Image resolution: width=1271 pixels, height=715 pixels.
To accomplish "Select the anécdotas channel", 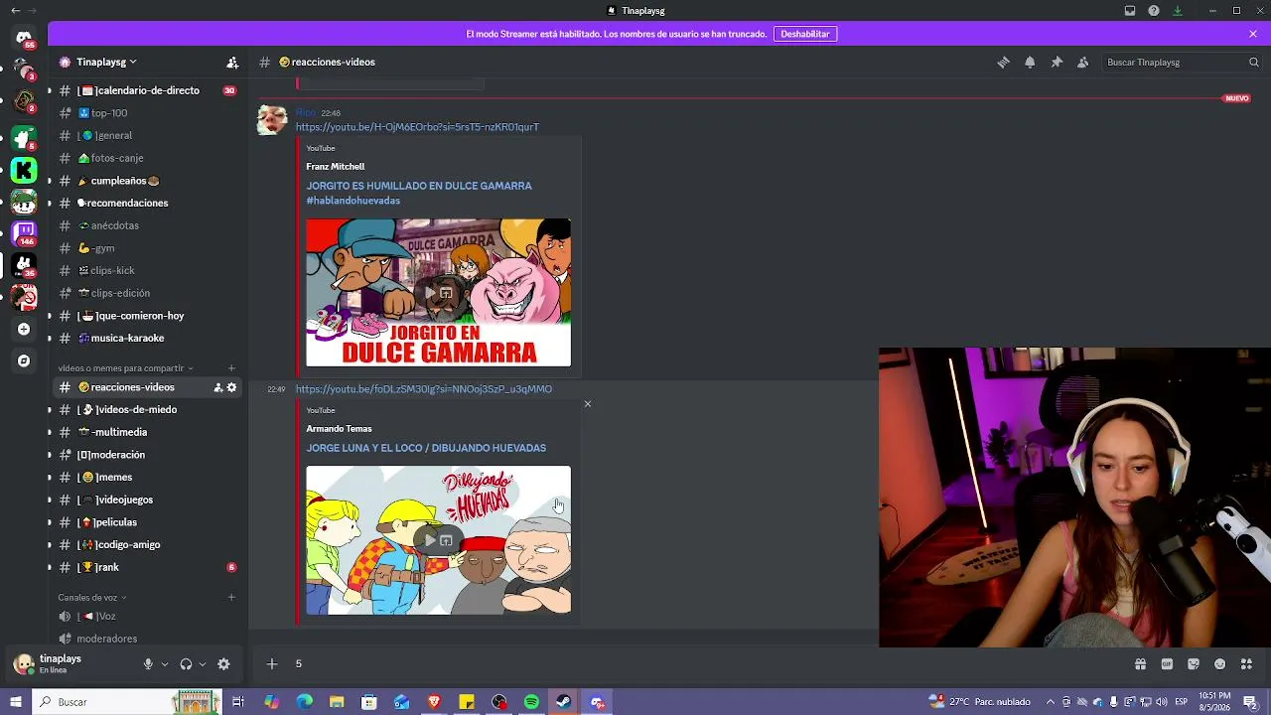I will [x=147, y=225].
